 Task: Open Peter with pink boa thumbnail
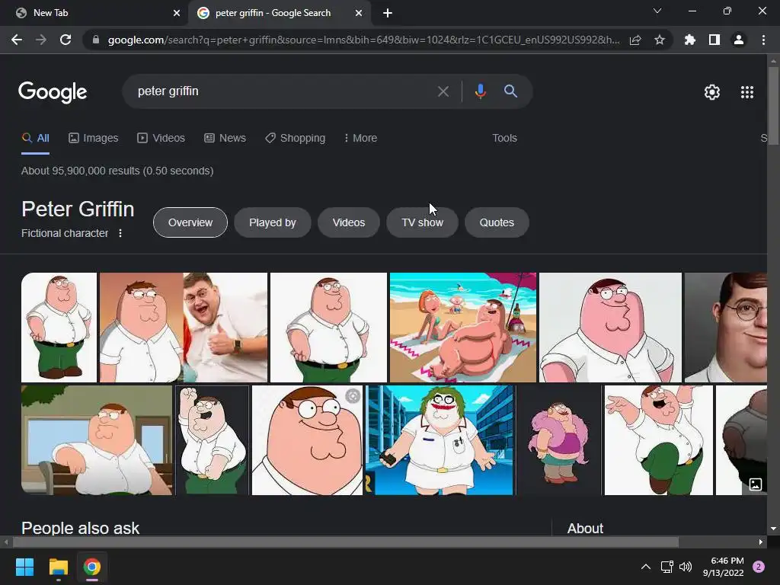559,440
